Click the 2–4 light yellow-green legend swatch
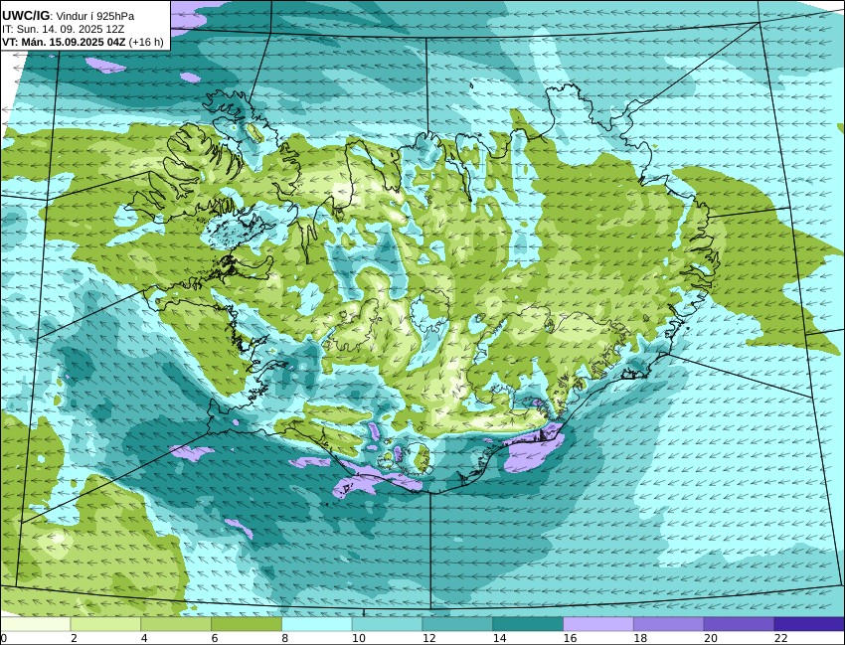 coord(105,624)
